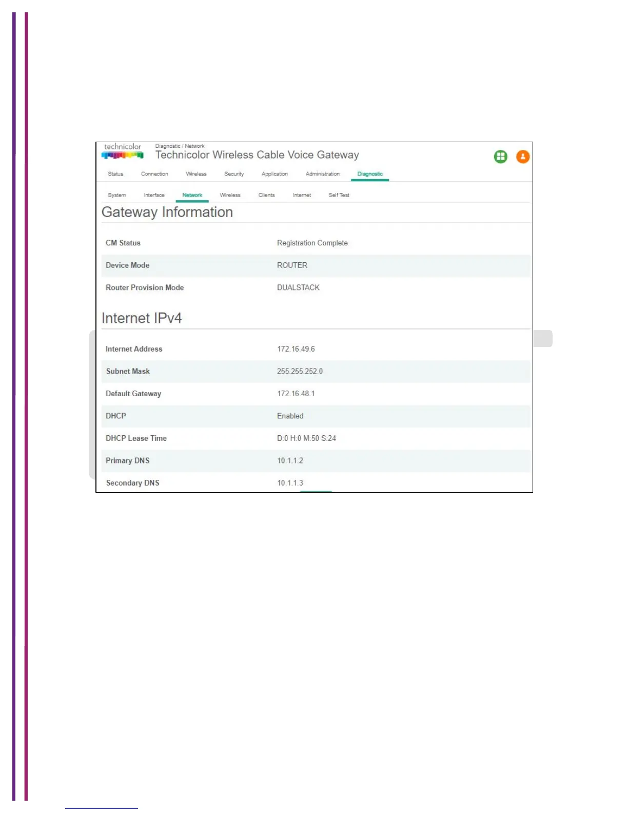Select the Diagnostic tab
The image size is (628, 813).
pyautogui.click(x=370, y=174)
